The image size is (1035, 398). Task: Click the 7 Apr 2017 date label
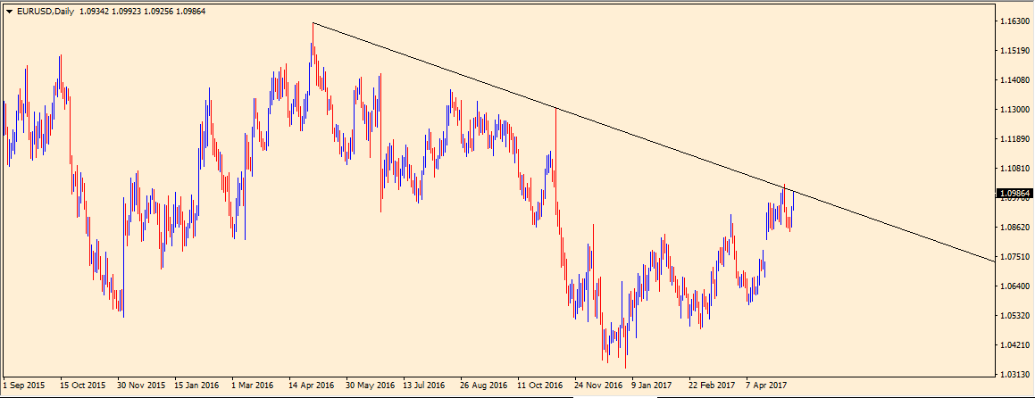tap(769, 386)
